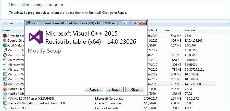Close Setup dialog with red X button
Image resolution: width=230 pixels, height=111 pixels.
143,23
